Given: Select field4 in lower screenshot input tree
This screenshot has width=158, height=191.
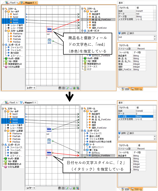Looking at the screenshot, I should (15, 122).
